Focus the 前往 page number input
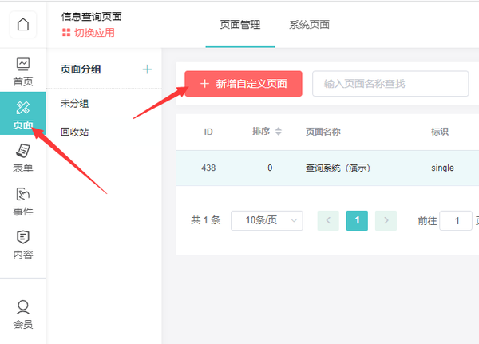 (456, 220)
